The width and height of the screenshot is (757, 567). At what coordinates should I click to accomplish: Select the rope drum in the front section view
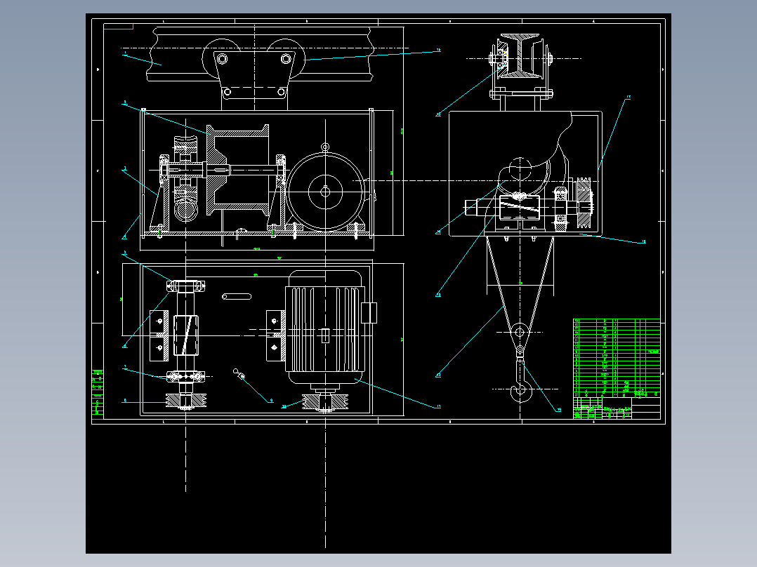click(x=237, y=169)
